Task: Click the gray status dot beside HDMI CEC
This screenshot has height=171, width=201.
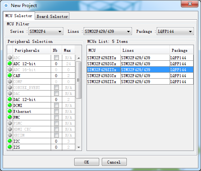Action: click(x=10, y=129)
